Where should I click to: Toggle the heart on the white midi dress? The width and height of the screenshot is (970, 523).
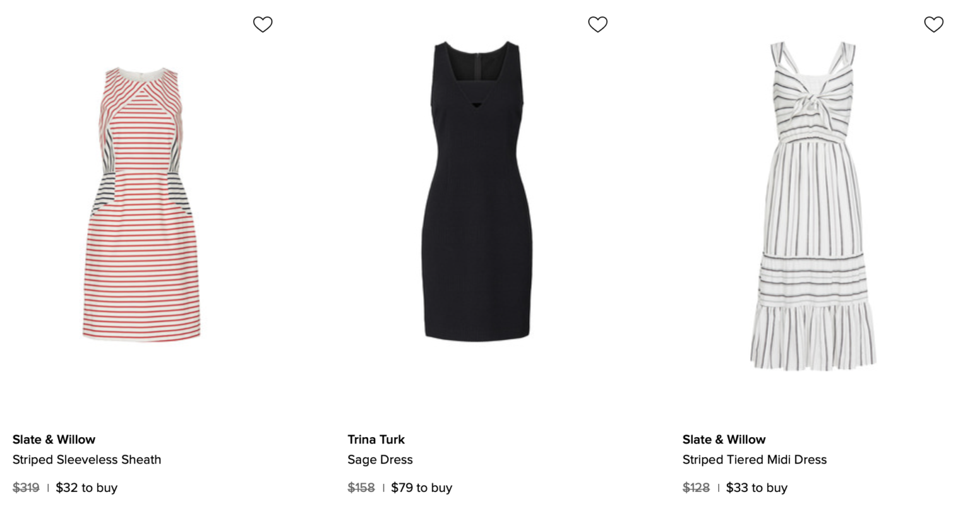click(x=933, y=24)
